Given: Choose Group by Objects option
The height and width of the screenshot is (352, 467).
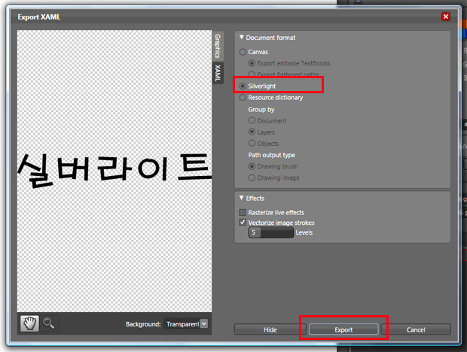Looking at the screenshot, I should [252, 144].
